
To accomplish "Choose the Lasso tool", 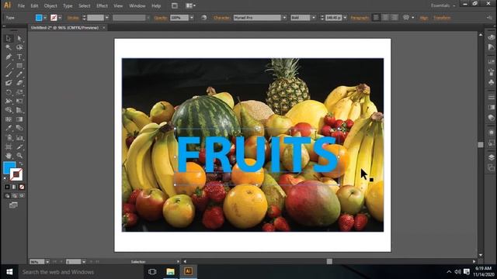I will pyautogui.click(x=19, y=47).
